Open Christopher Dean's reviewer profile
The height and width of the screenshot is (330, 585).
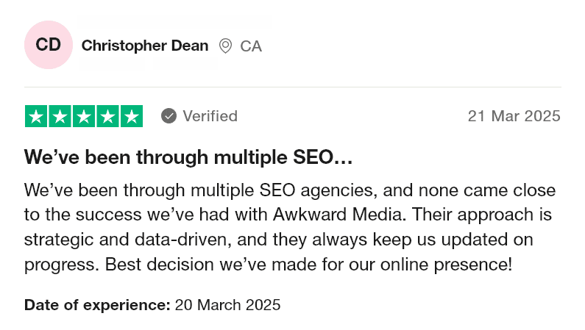[145, 46]
